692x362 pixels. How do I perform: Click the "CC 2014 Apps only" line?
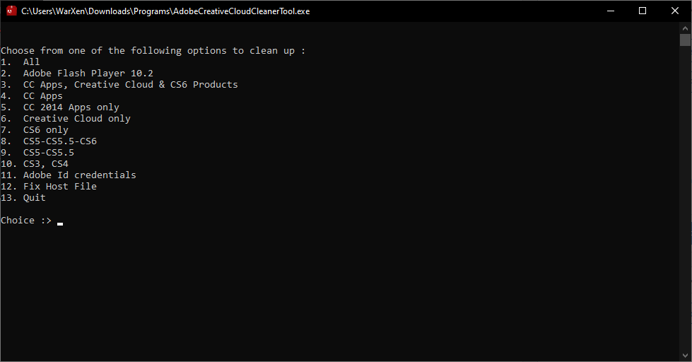pos(71,107)
